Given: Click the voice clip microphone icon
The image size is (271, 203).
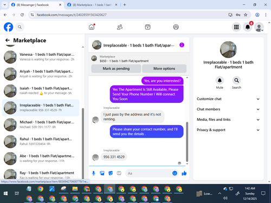Looking at the screenshot, I should click(94, 173).
